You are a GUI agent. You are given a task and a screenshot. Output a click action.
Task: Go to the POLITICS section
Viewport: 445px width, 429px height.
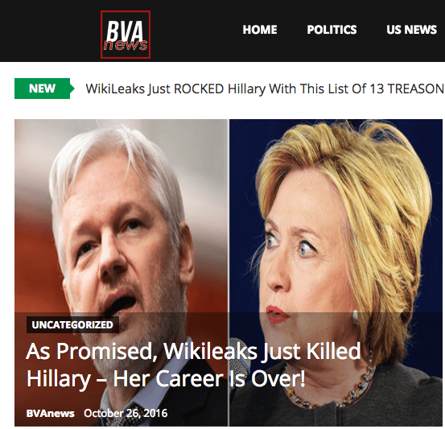coord(332,30)
